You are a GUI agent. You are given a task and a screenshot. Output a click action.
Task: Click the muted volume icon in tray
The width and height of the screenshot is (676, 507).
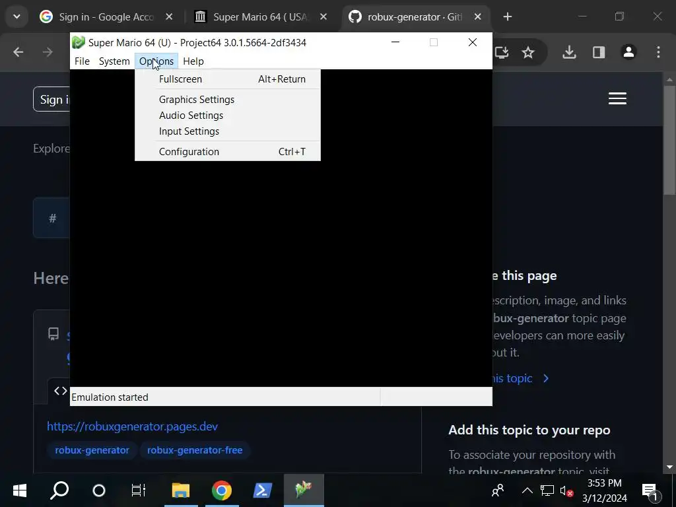[x=566, y=490]
